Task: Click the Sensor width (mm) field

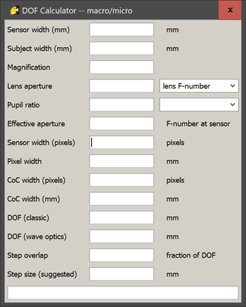Action: (x=122, y=30)
